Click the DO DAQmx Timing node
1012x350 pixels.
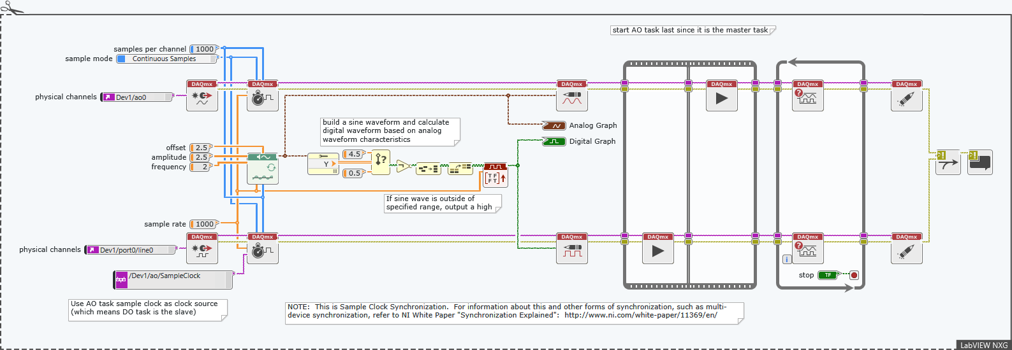click(x=263, y=248)
